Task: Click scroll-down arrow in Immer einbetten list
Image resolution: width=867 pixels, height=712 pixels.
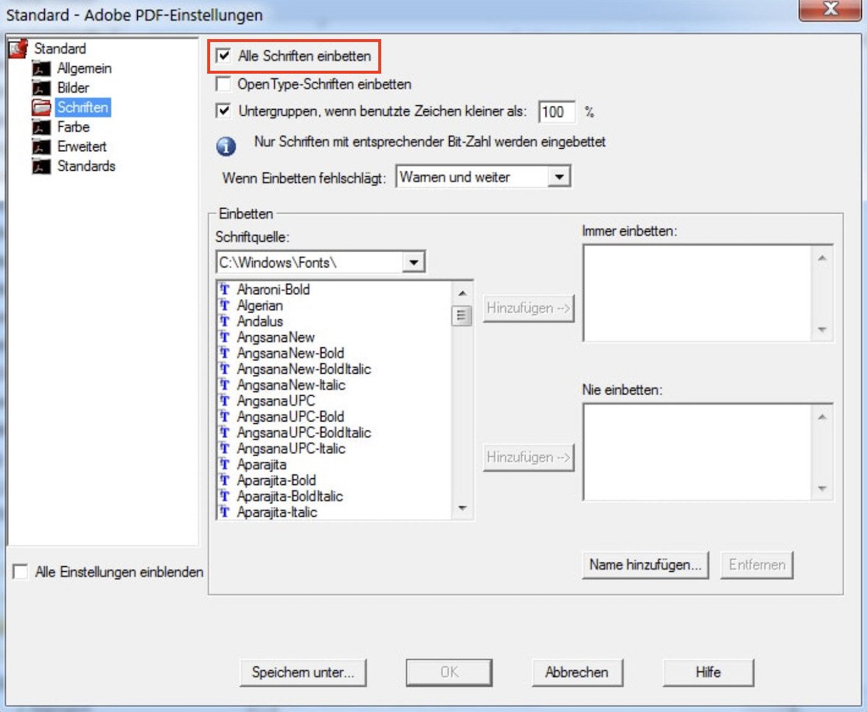Action: 822,330
